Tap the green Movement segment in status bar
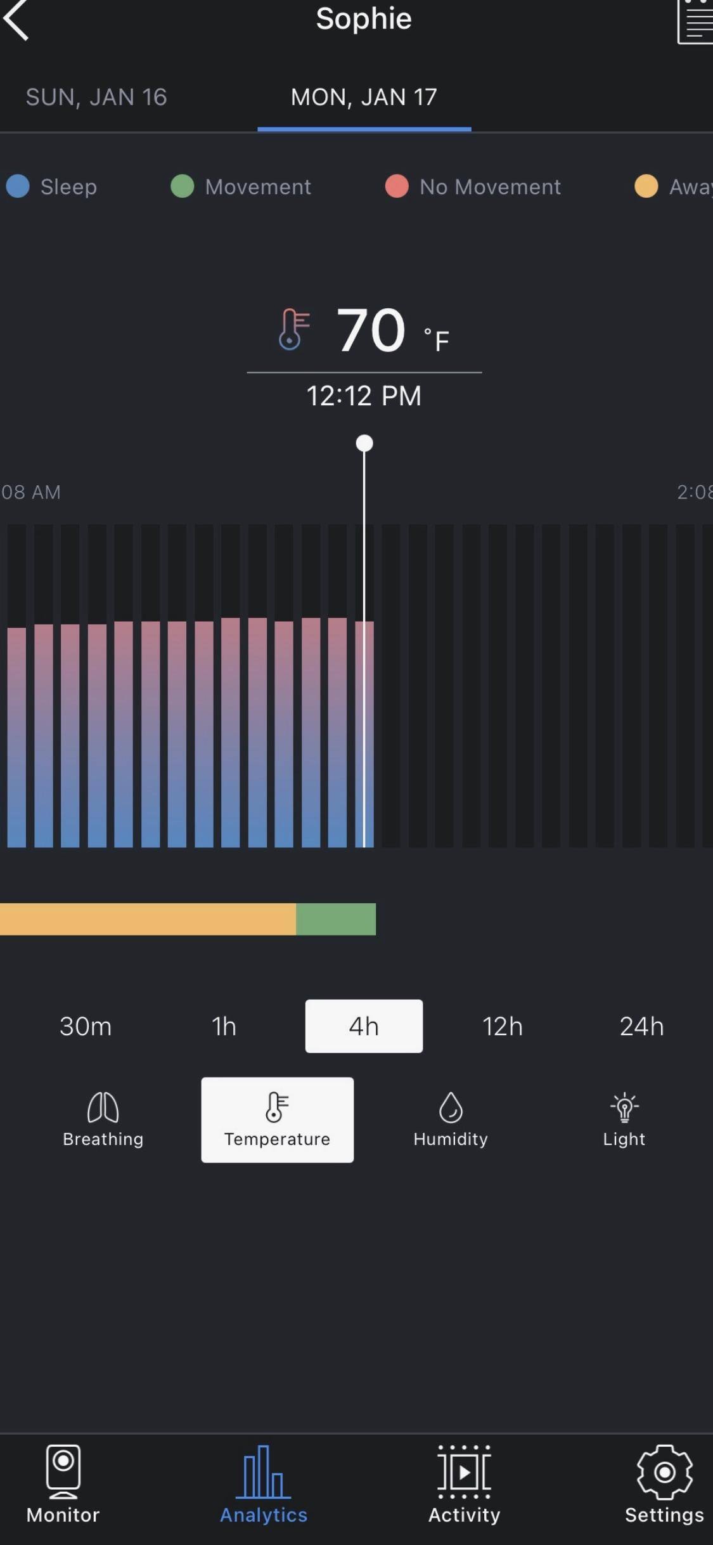Viewport: 713px width, 1545px height. 336,919
